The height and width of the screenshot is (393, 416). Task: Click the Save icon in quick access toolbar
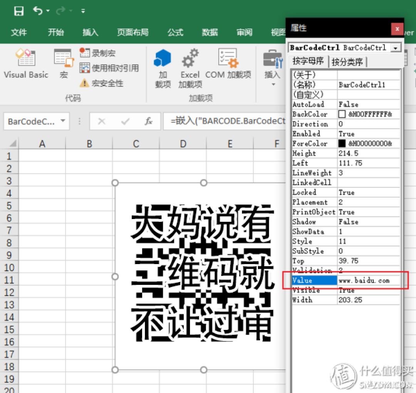[19, 11]
